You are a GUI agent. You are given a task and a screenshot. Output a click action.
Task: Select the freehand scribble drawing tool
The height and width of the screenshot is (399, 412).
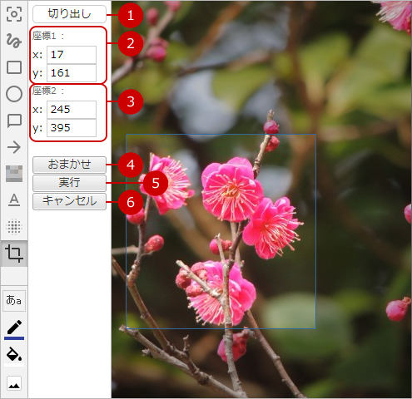14,41
